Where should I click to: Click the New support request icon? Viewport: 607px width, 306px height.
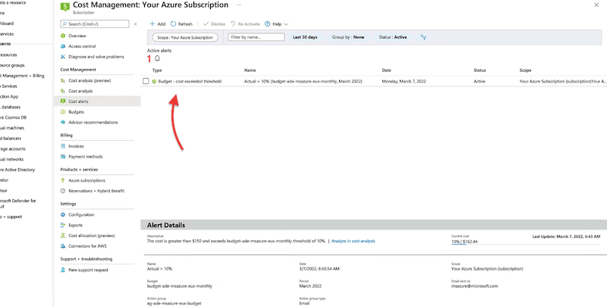63,270
